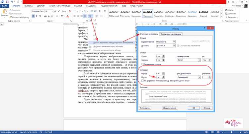Screen dimensions: 249x134
Task: Click the значение line spacing value field
Action: tap(205, 77)
